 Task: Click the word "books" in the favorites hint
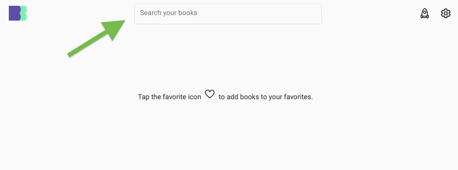pyautogui.click(x=250, y=97)
